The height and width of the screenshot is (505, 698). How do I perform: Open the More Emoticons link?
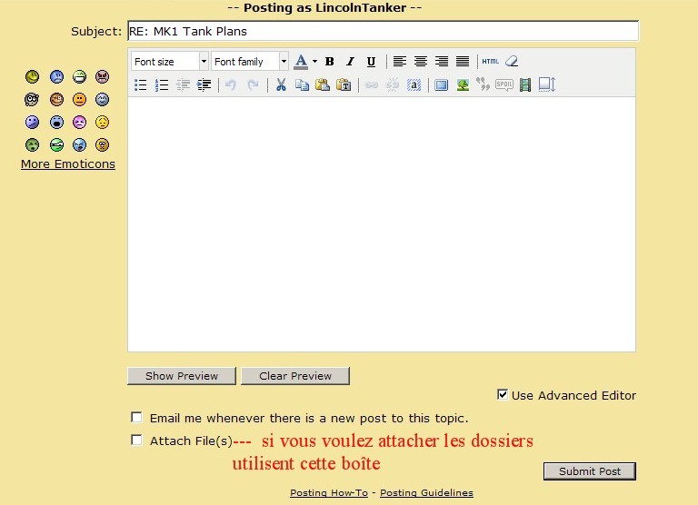pos(68,164)
